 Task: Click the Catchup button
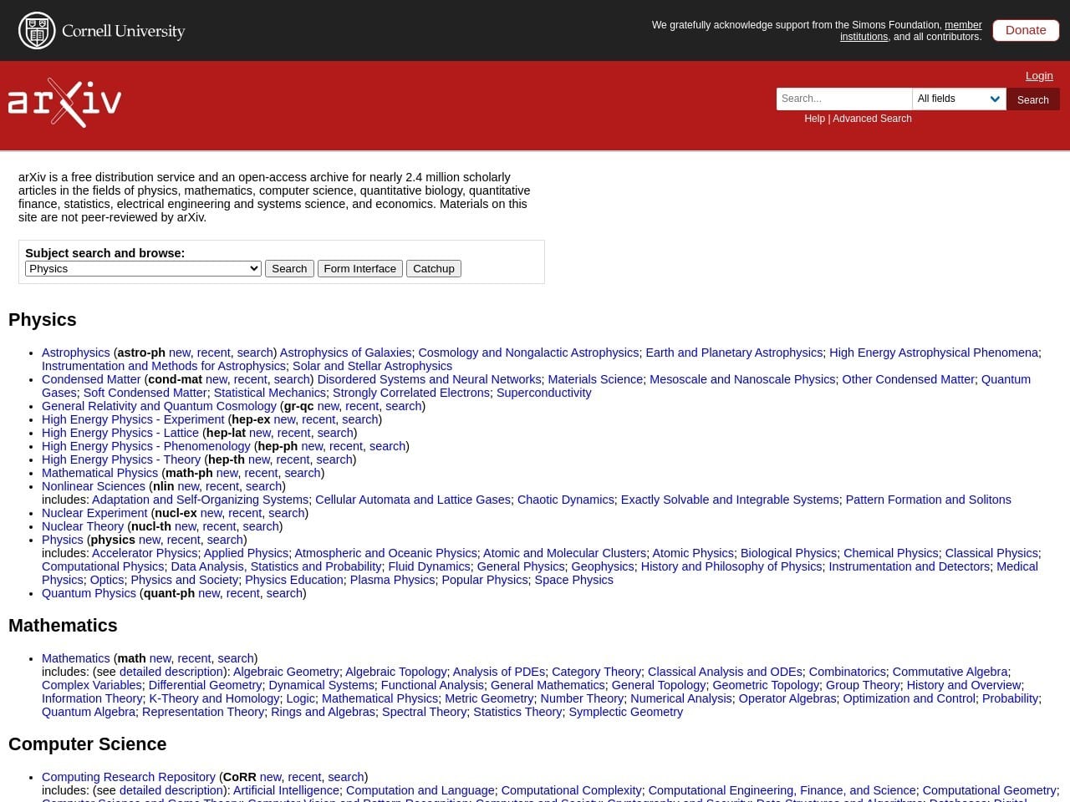coord(433,268)
